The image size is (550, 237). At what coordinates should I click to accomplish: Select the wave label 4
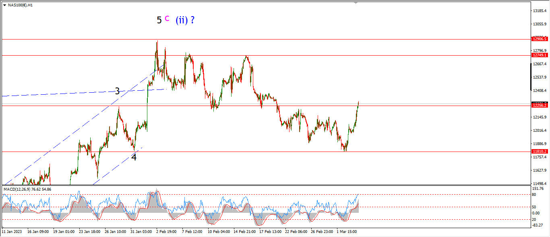click(x=134, y=157)
